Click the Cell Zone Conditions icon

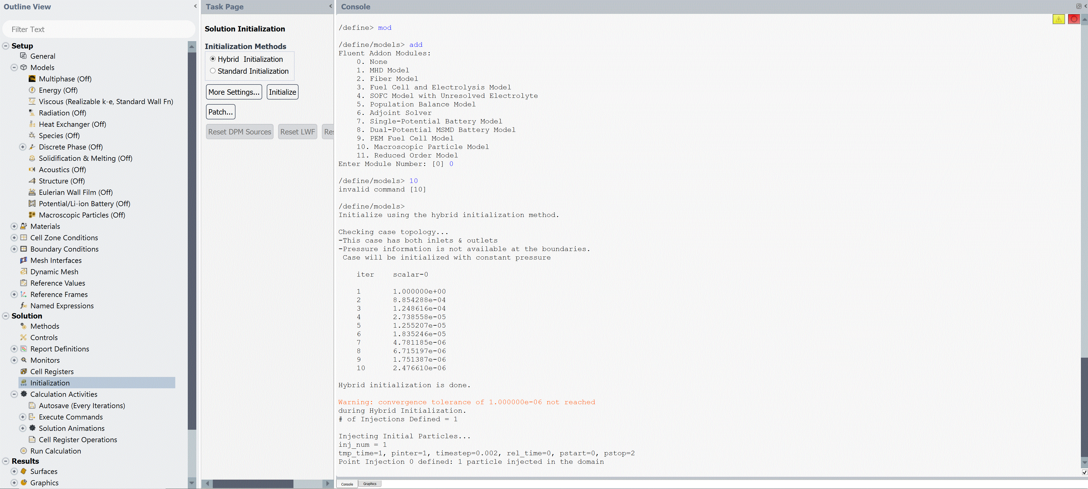tap(24, 238)
